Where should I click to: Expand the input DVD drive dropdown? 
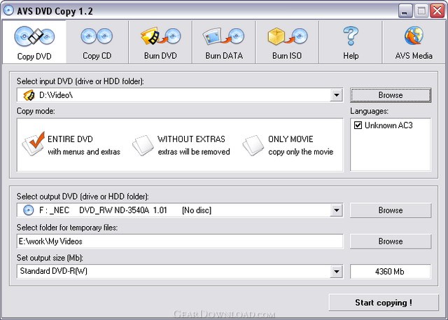click(x=337, y=95)
